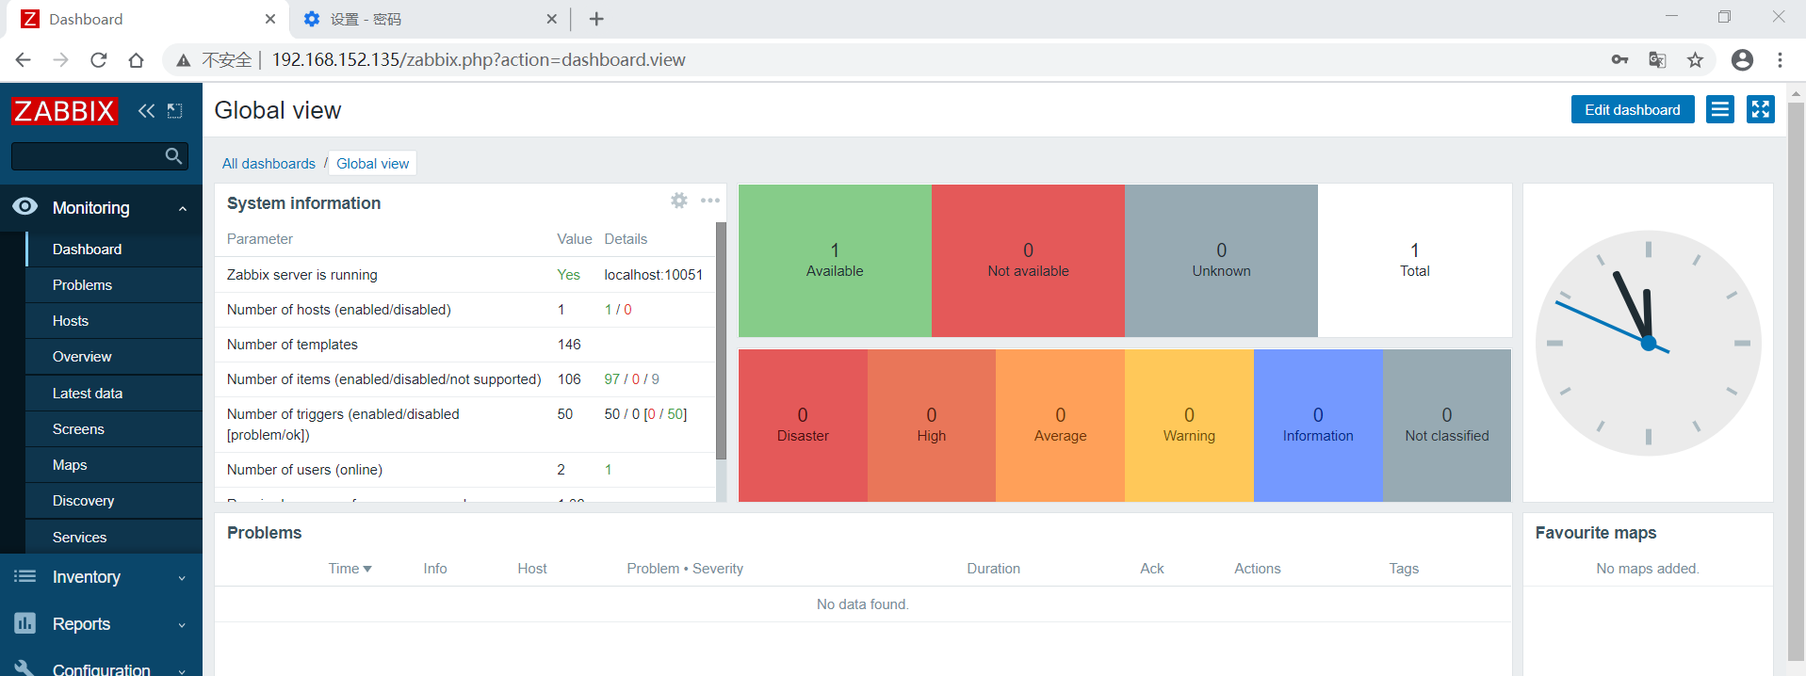The width and height of the screenshot is (1806, 676).
Task: Expand the Configuration menu section
Action: tap(182, 670)
